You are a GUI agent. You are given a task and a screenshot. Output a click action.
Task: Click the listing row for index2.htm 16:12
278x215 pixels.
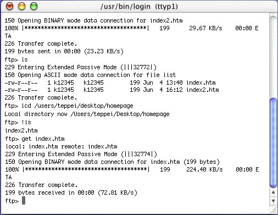(x=112, y=90)
